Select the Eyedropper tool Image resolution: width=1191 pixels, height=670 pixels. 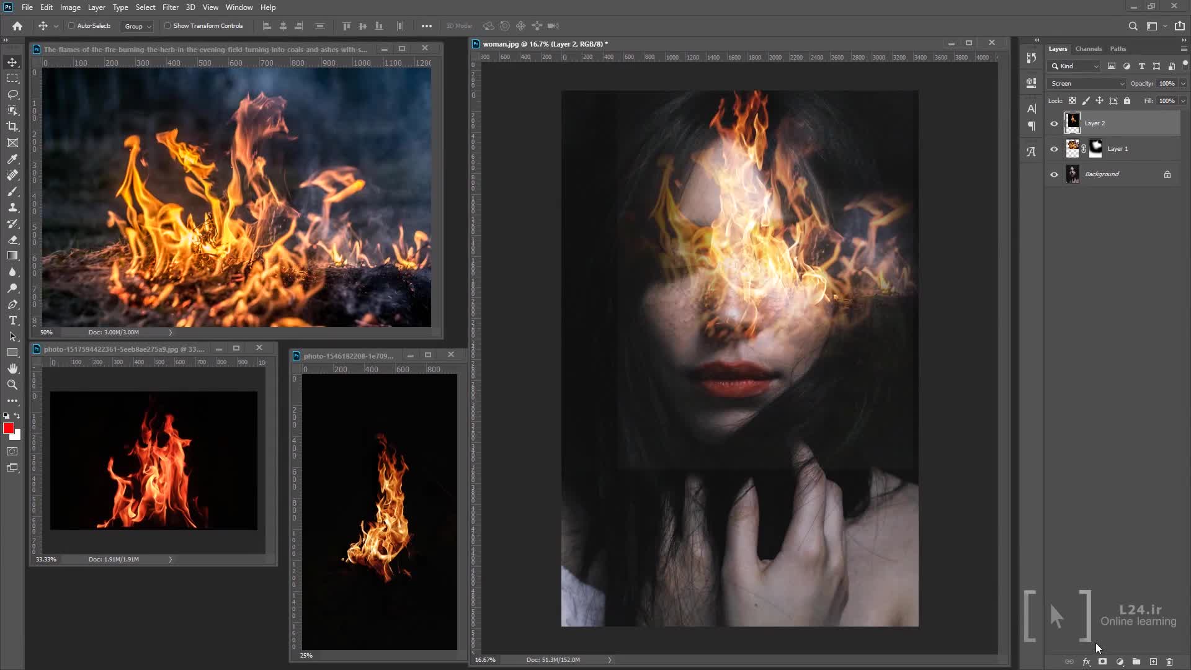[12, 159]
